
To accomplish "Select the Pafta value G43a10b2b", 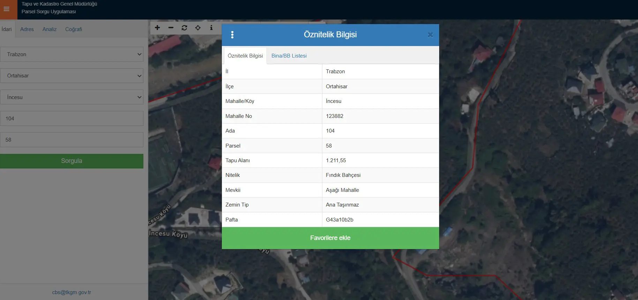I will 340,220.
